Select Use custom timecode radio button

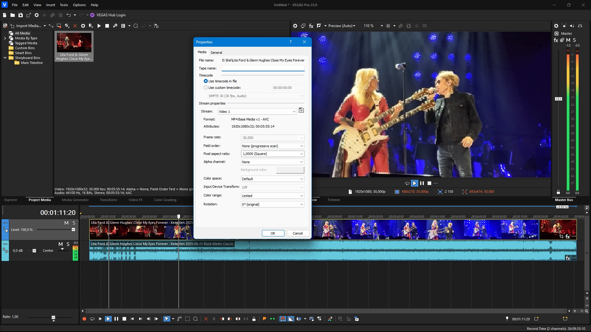[x=206, y=88]
